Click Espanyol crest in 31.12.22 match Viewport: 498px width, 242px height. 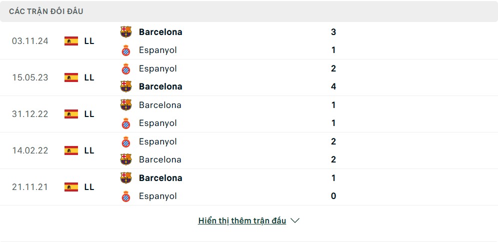pyautogui.click(x=126, y=123)
